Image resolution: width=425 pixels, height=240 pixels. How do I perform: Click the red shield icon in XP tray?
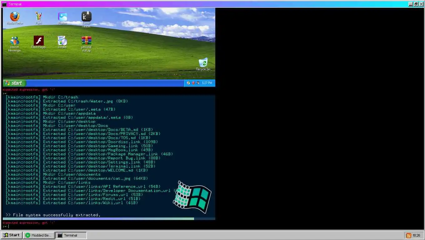[193, 83]
